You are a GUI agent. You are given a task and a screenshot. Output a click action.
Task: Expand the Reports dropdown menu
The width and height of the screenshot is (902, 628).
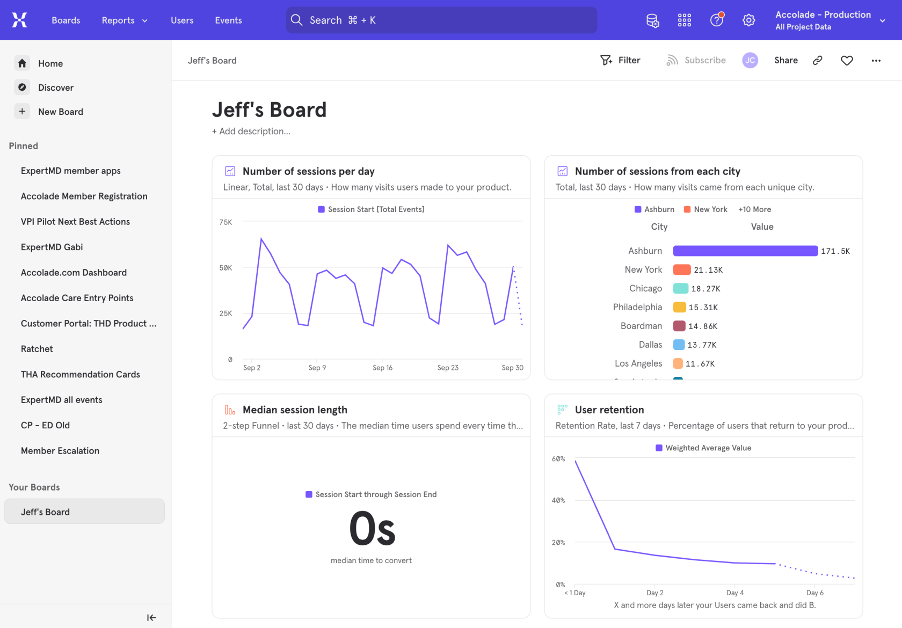(x=125, y=20)
